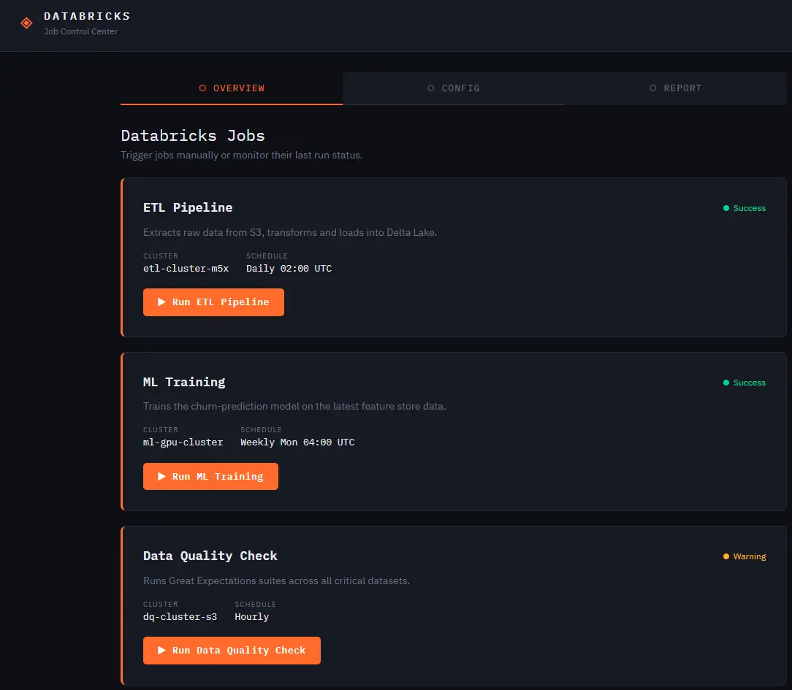
Task: Click the circle icon in the Config tab
Action: pos(431,88)
